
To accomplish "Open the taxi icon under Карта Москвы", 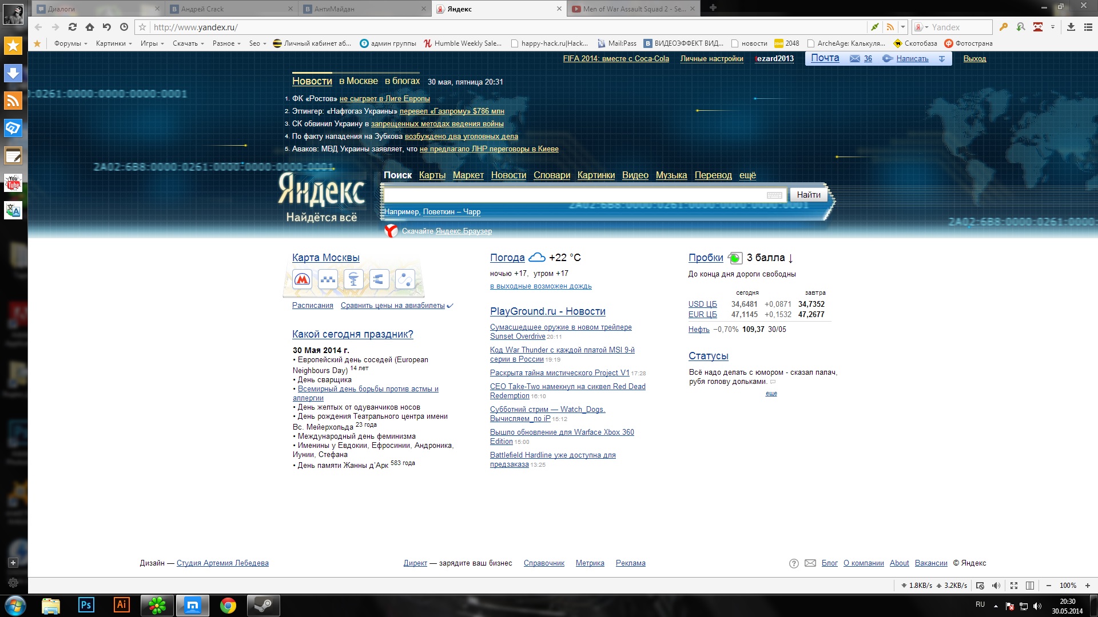I will click(328, 279).
